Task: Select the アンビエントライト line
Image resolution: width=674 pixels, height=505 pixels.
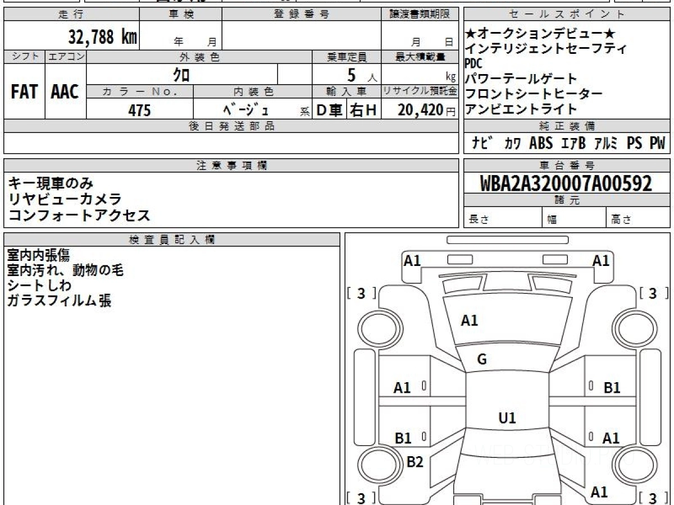Action: (521, 109)
